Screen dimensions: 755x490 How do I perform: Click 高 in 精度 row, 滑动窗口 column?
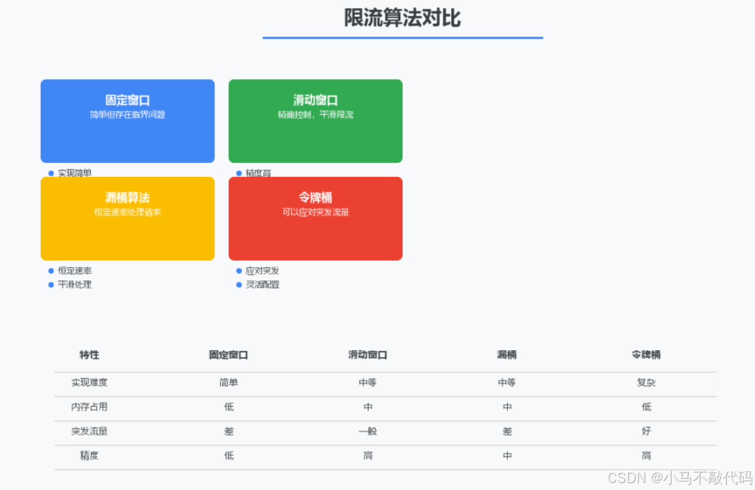click(367, 455)
